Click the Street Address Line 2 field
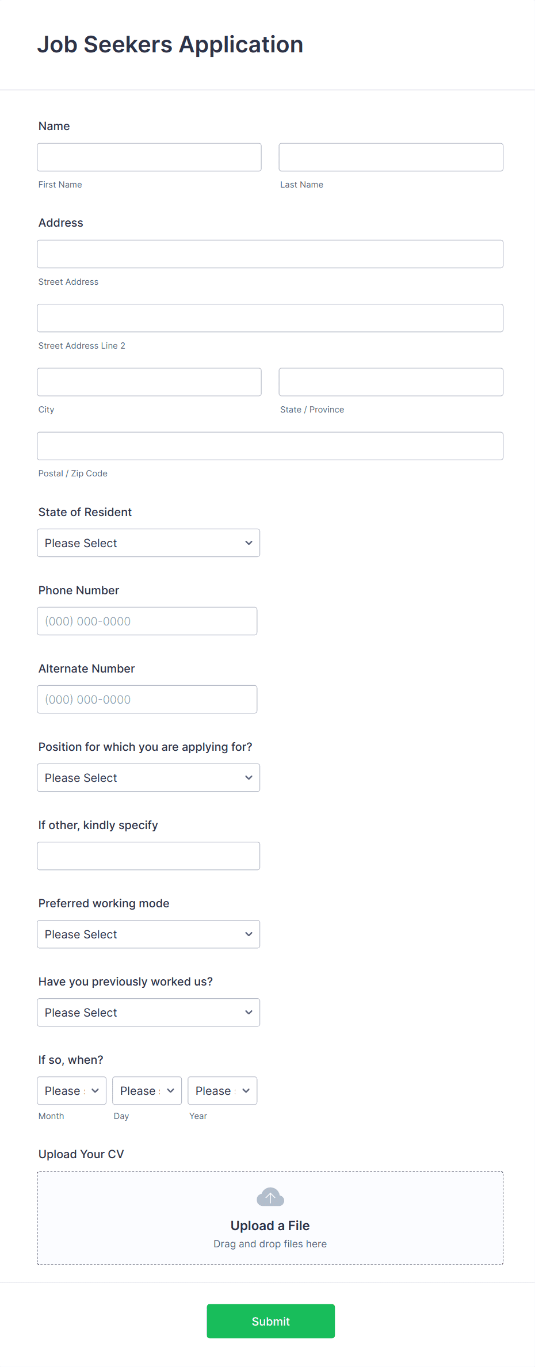 tap(270, 318)
